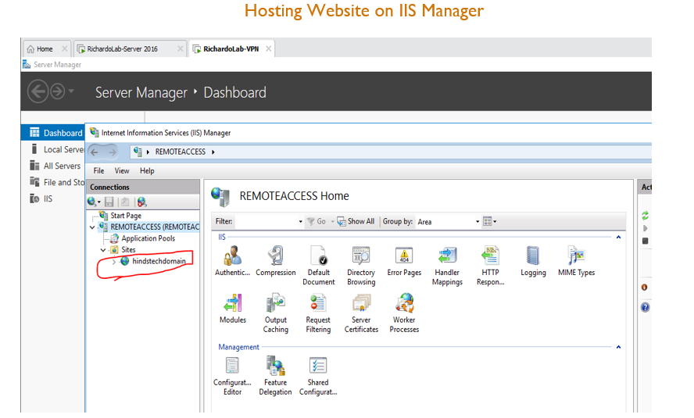Open the Group by Area dropdown
This screenshot has width=694, height=418.
click(x=478, y=222)
